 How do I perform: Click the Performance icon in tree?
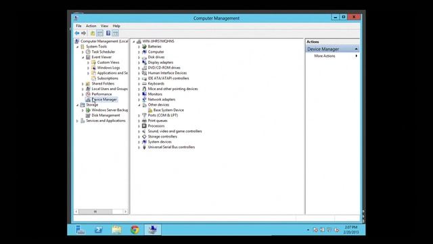tap(88, 94)
